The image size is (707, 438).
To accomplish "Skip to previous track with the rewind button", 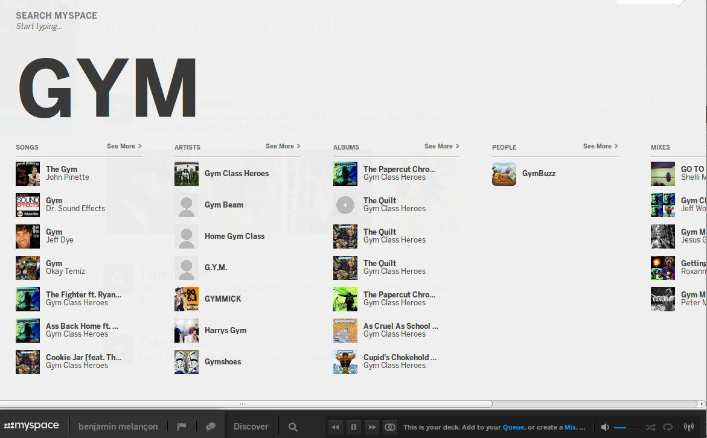I will (335, 427).
